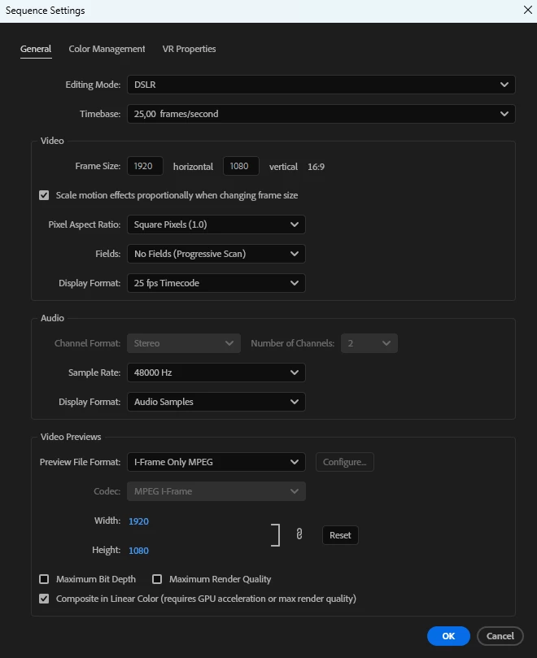Click the chain link icon for preview dimensions
Screen dimensions: 537x658
299,534
